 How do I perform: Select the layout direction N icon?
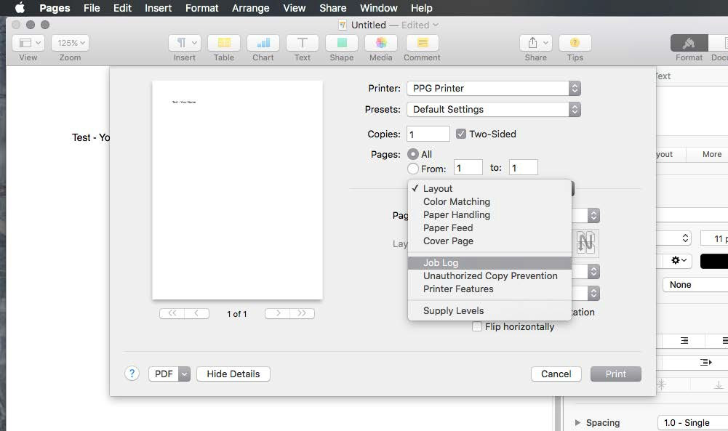[586, 242]
